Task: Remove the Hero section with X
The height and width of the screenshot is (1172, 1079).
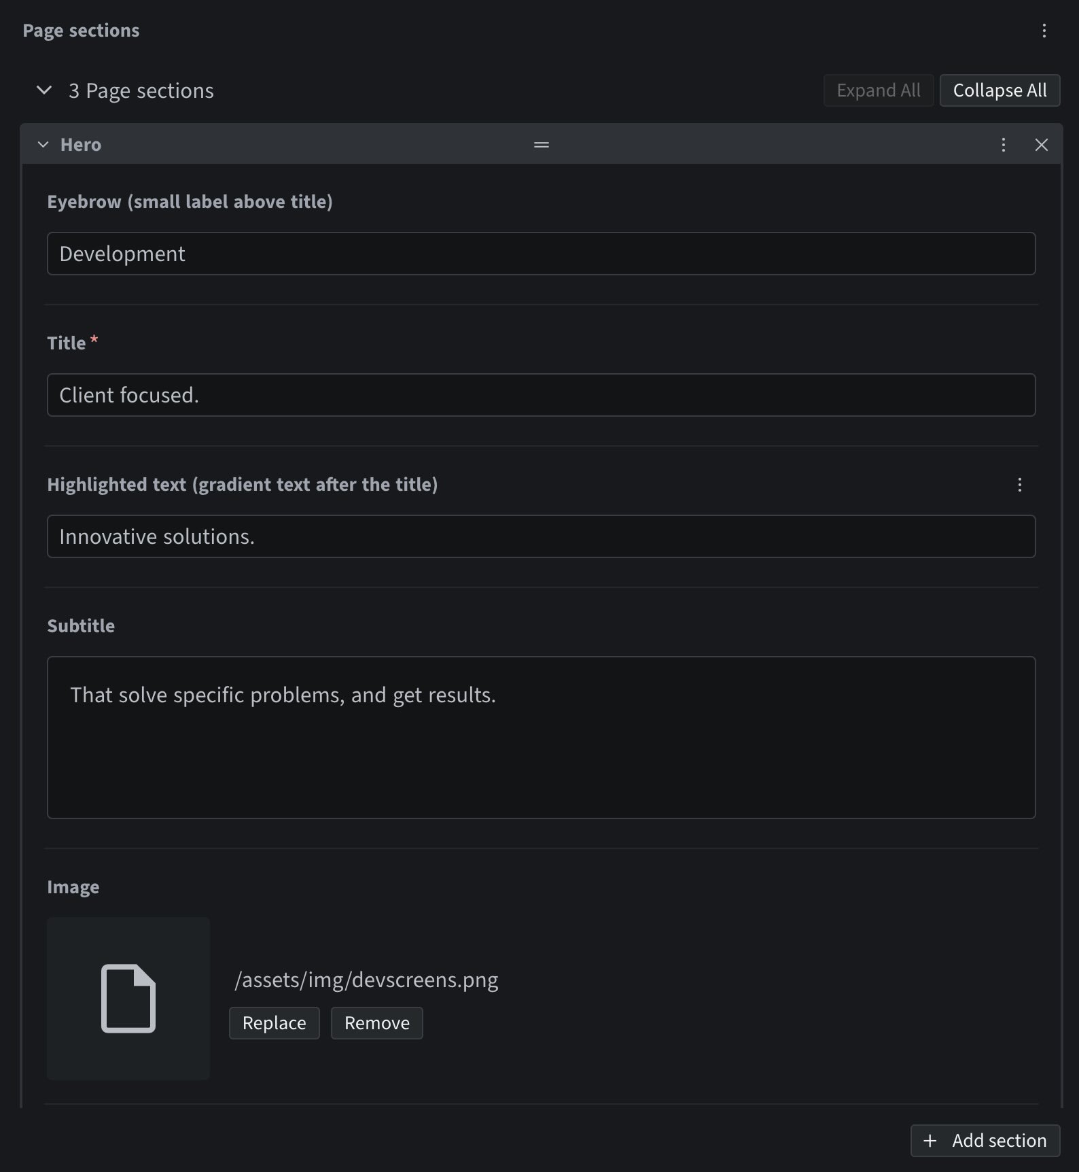Action: tap(1042, 145)
